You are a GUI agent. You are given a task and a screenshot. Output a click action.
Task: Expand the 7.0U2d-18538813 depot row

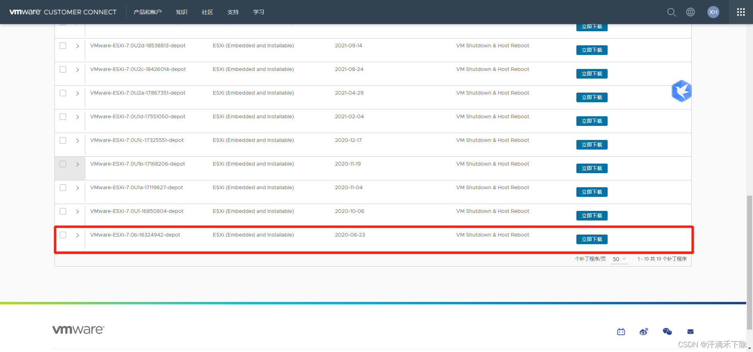(x=77, y=46)
